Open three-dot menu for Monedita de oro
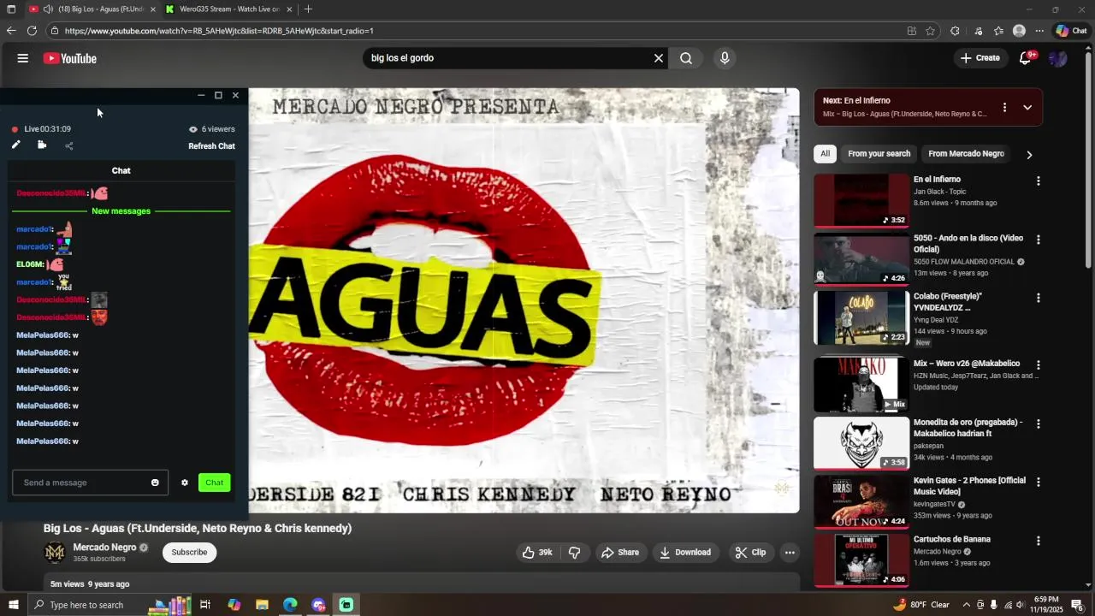 pos(1039,423)
